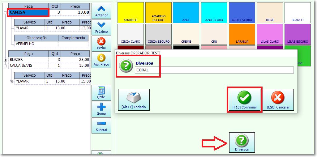This screenshot has height=157, width=317.
Task: Open the Diversos color option
Action: coord(242,142)
